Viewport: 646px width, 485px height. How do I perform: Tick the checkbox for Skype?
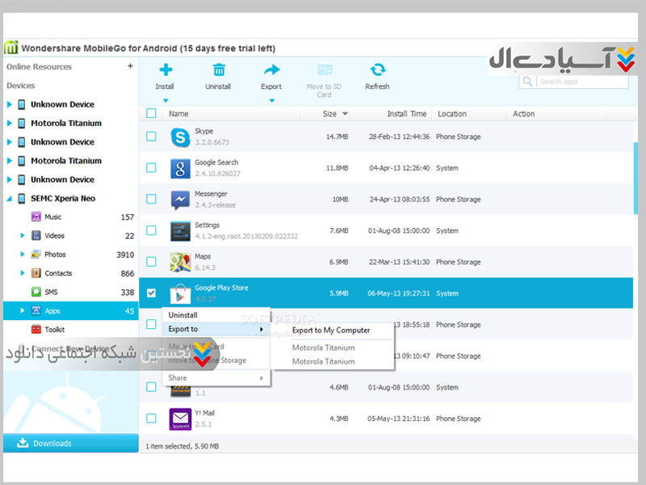tap(151, 137)
